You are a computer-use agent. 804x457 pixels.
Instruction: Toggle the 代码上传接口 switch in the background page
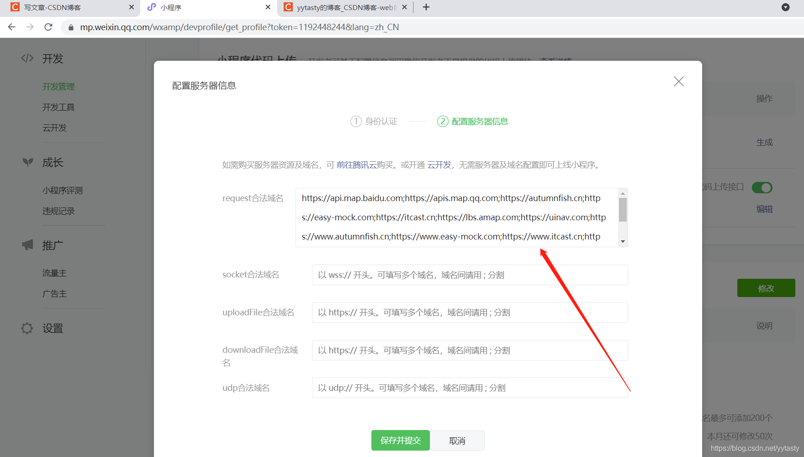762,187
